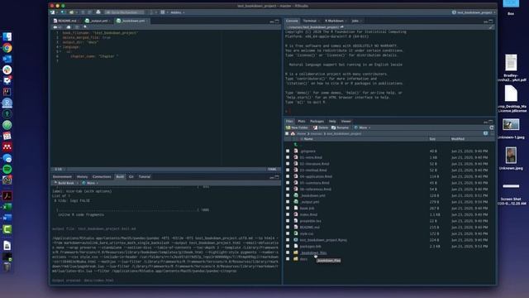Open the README.md editor tab
This screenshot has width=529, height=298.
(x=67, y=21)
